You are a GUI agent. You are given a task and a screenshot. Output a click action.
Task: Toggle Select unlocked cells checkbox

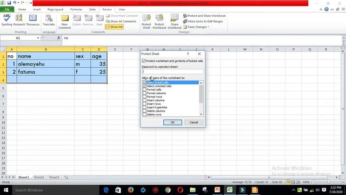click(x=144, y=86)
